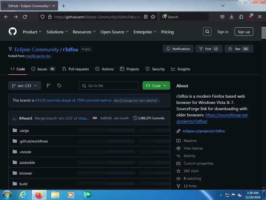Open the Pocket save icon

(222, 17)
